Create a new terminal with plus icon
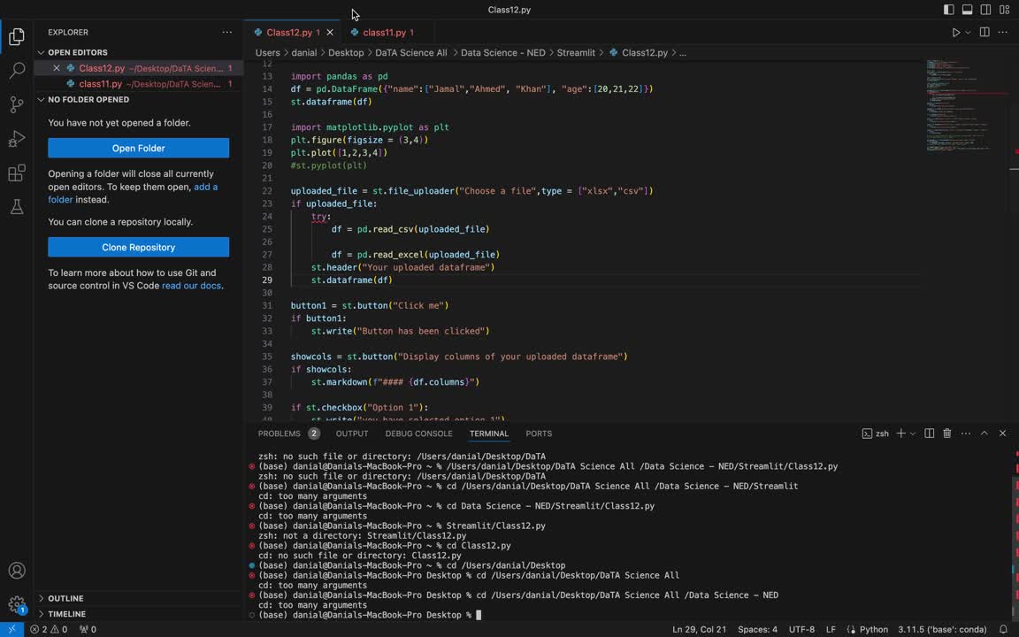 pos(900,433)
